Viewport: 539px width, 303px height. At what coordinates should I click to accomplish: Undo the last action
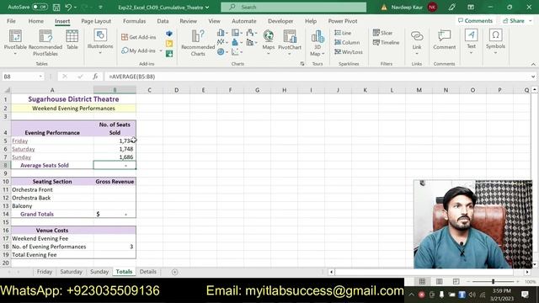tap(68, 8)
